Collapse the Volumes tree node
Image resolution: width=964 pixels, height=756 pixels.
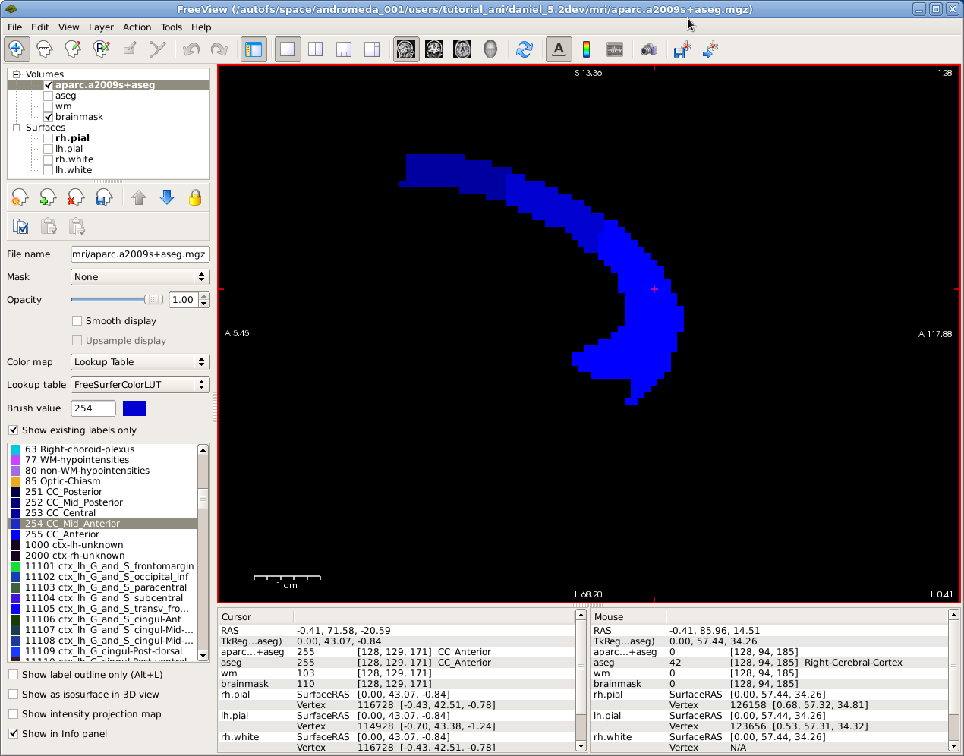pyautogui.click(x=16, y=74)
